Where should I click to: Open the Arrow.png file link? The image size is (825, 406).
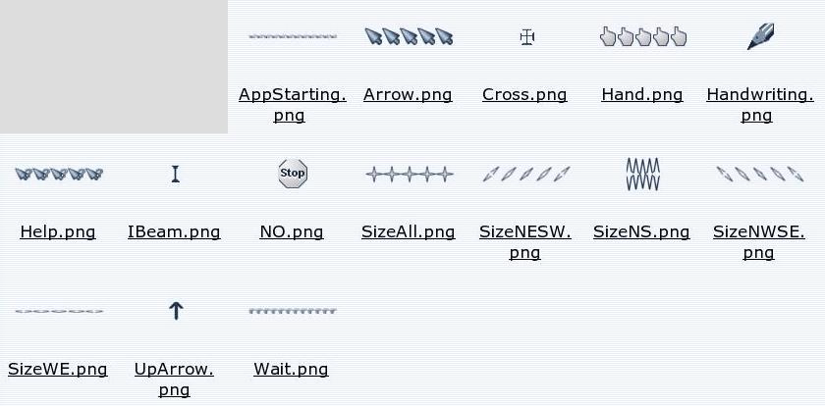click(408, 95)
